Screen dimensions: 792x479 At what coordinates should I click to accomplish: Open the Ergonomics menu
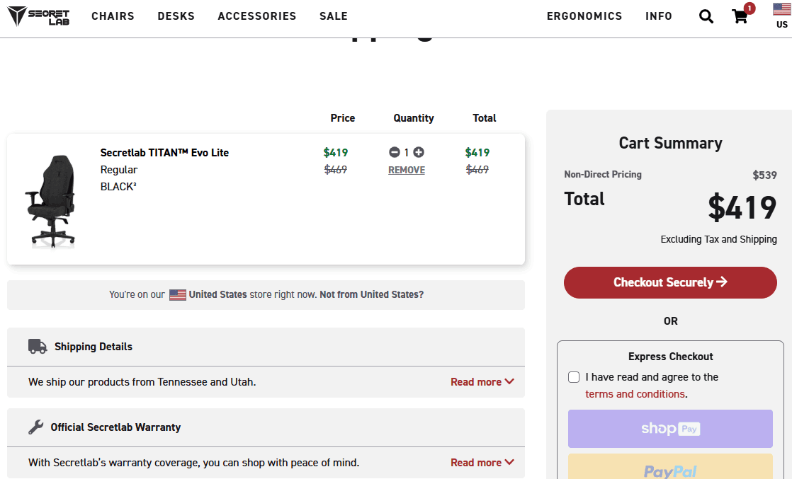(x=584, y=16)
